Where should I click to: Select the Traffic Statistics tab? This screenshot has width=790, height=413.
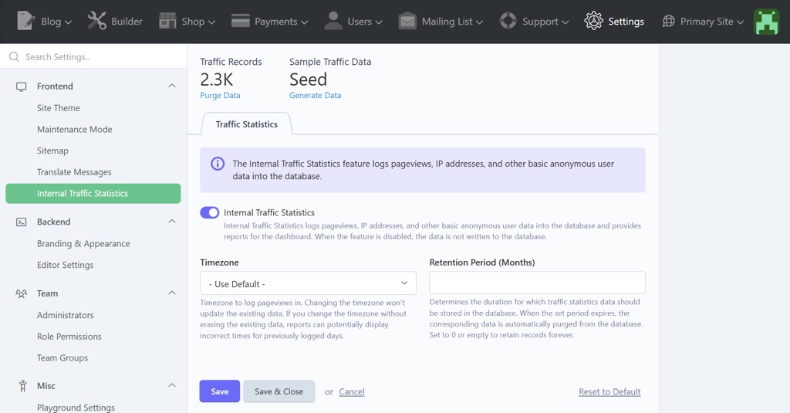click(246, 124)
